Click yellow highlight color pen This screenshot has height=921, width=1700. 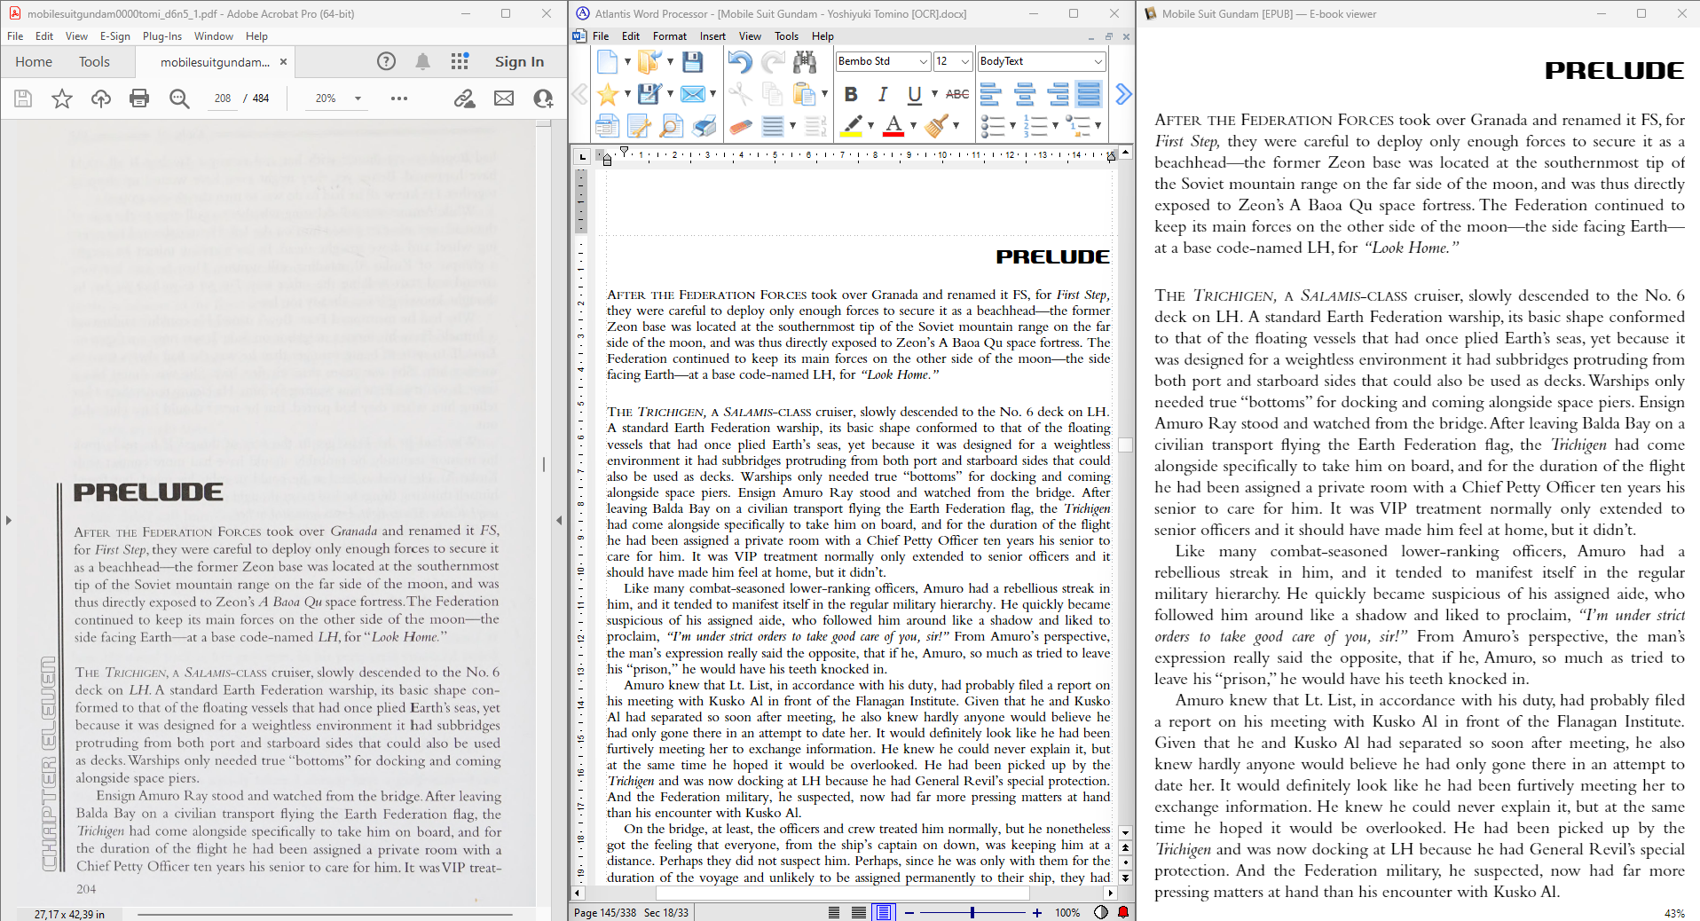click(852, 126)
